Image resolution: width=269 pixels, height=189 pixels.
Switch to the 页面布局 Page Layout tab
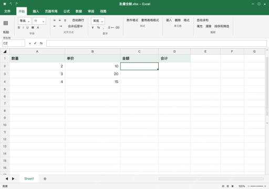click(51, 11)
